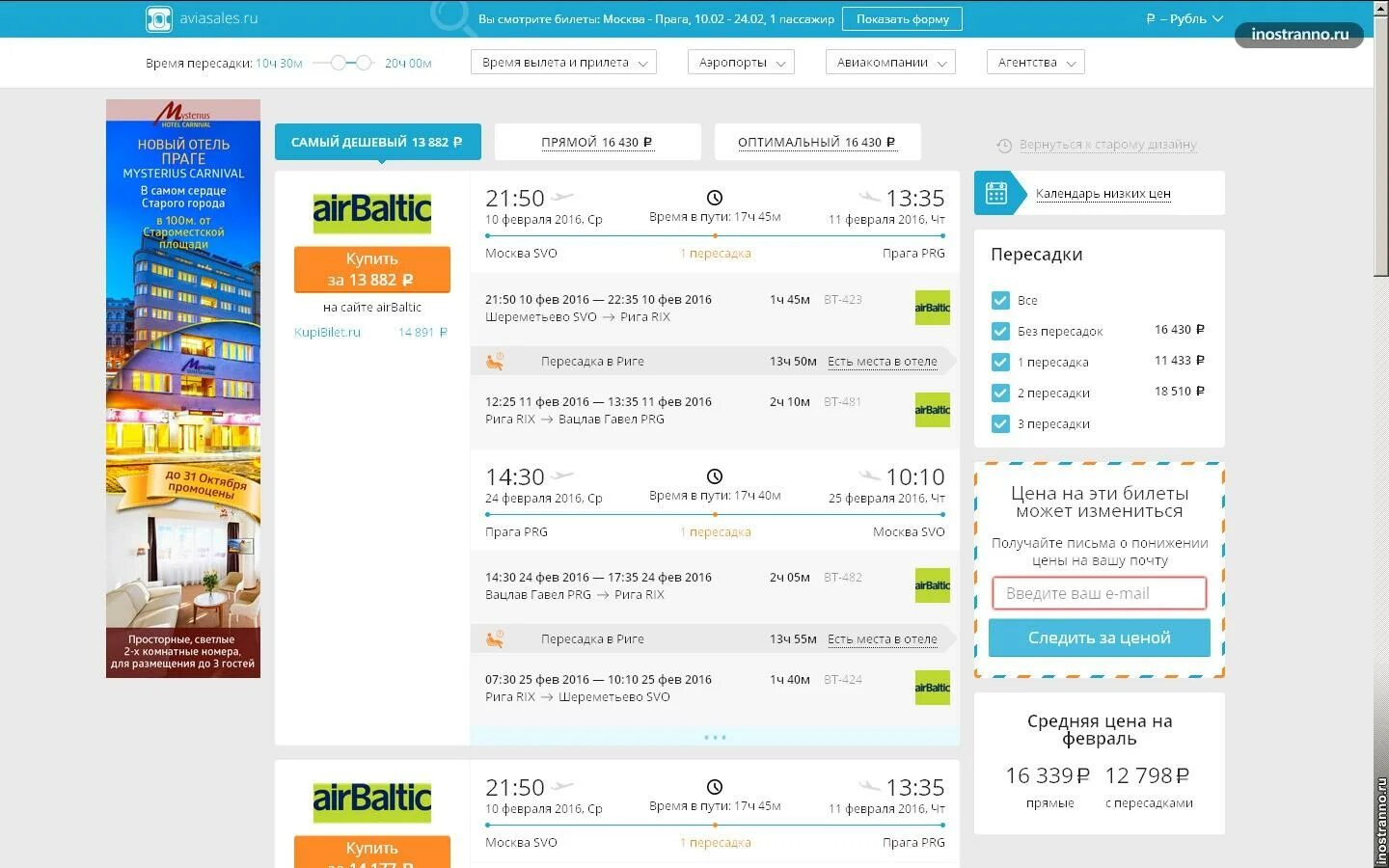
Task: Toggle the '2 пересадки' checkbox
Action: click(x=1000, y=393)
